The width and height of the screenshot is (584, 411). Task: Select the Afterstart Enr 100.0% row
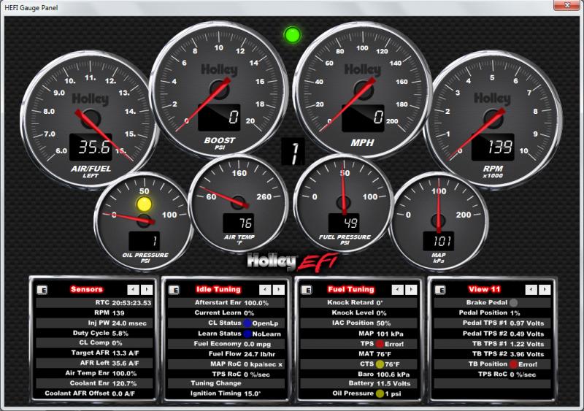pyautogui.click(x=226, y=302)
